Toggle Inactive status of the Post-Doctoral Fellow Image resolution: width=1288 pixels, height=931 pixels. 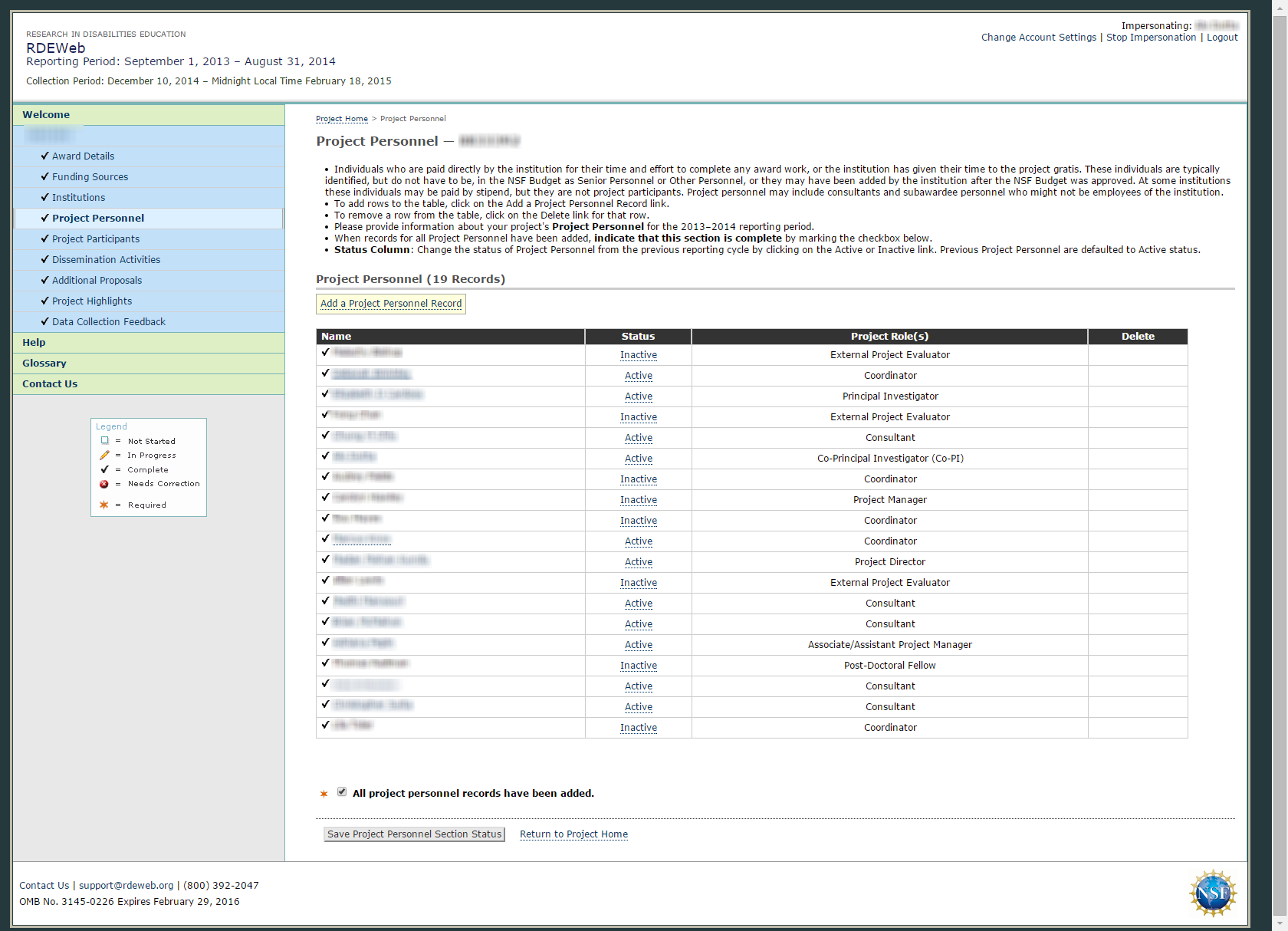click(638, 666)
